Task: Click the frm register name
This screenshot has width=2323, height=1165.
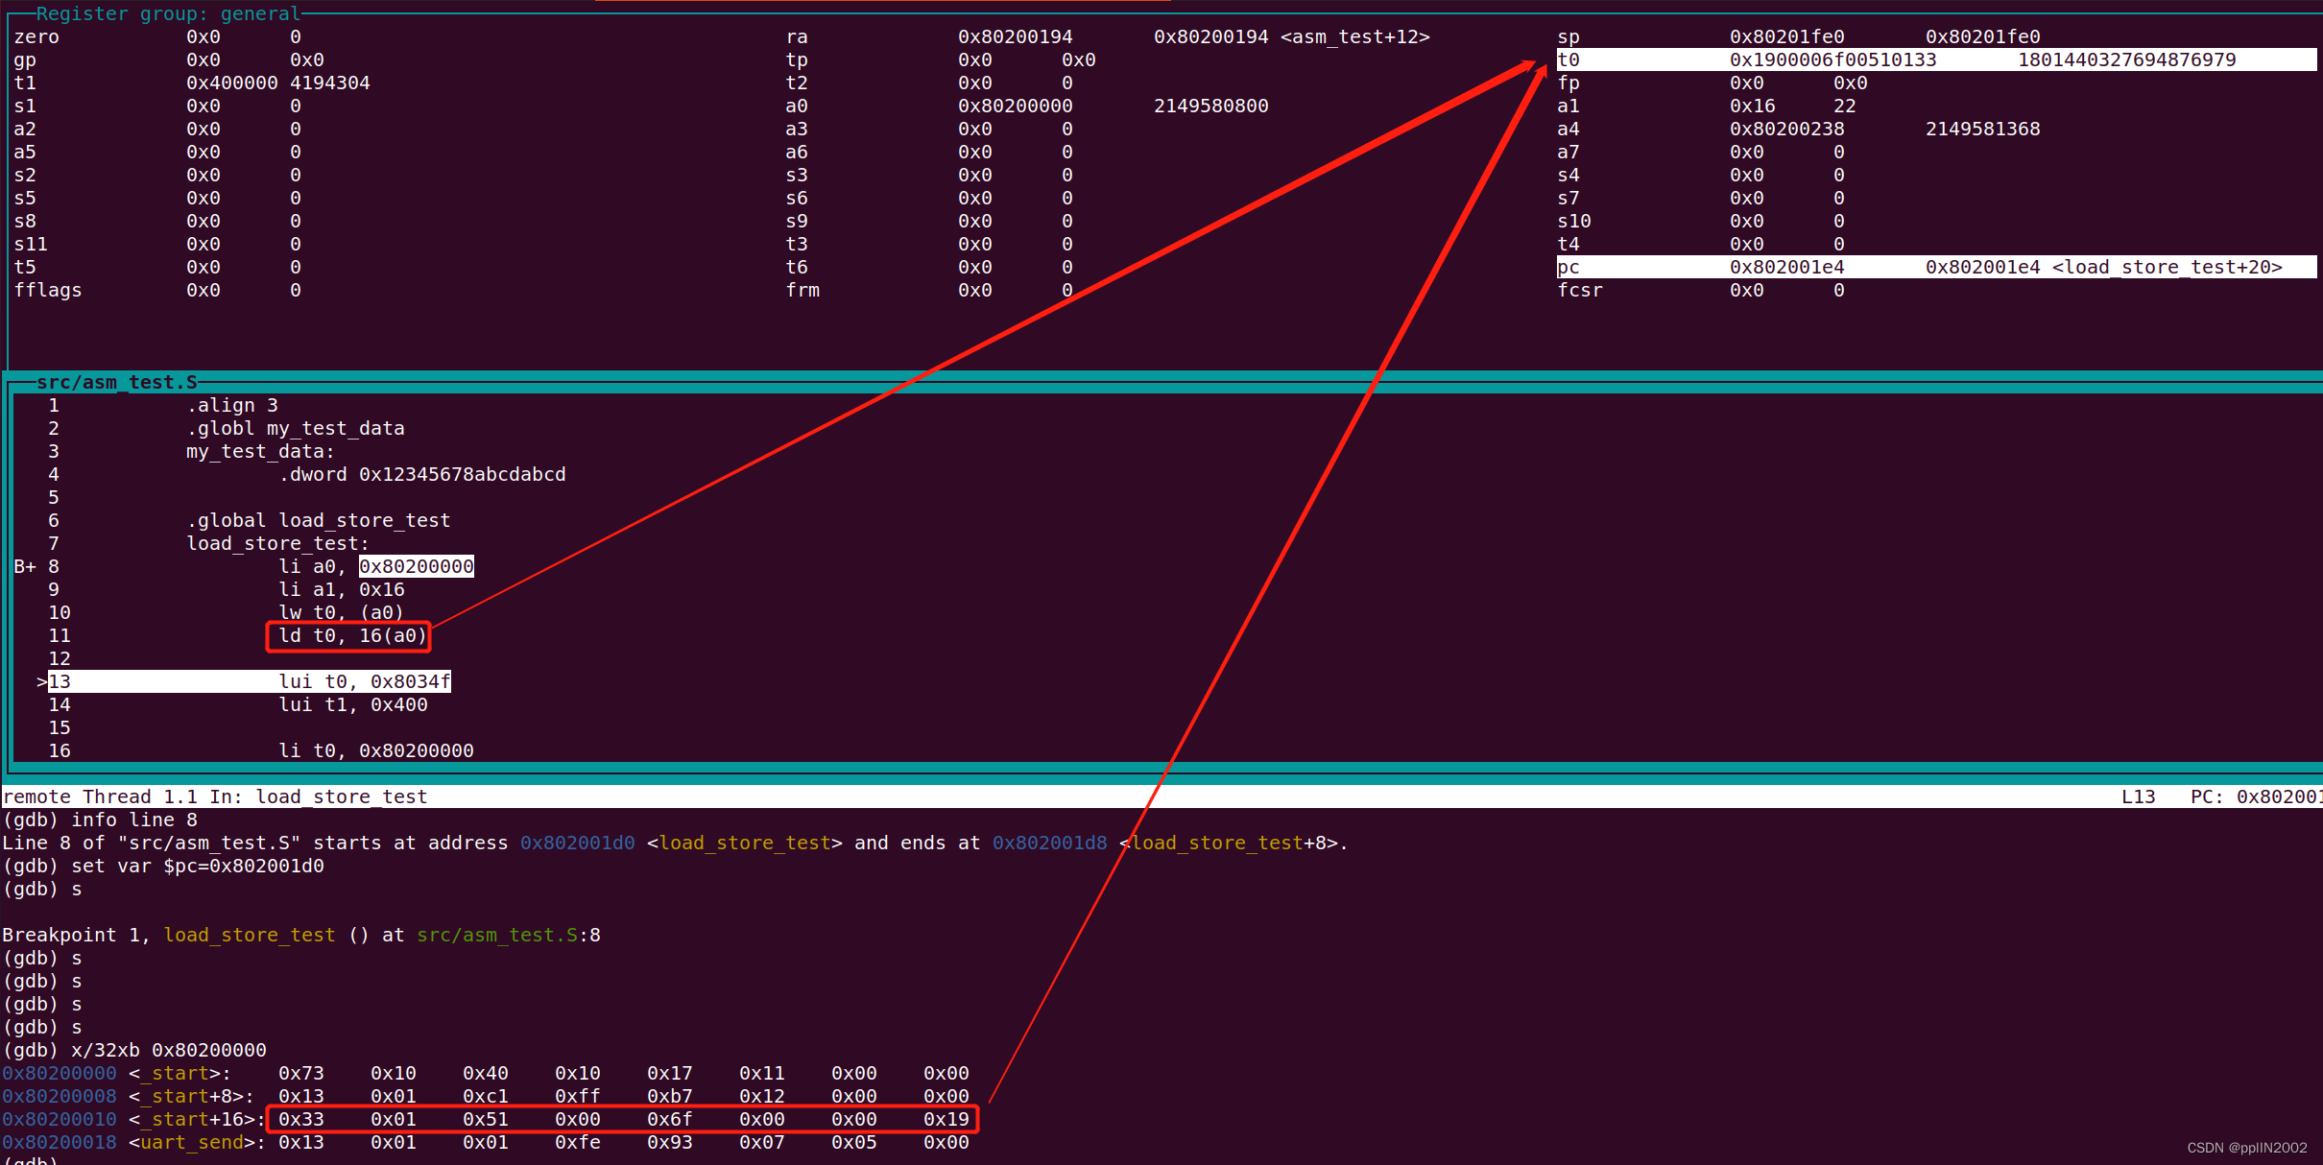Action: coord(802,290)
